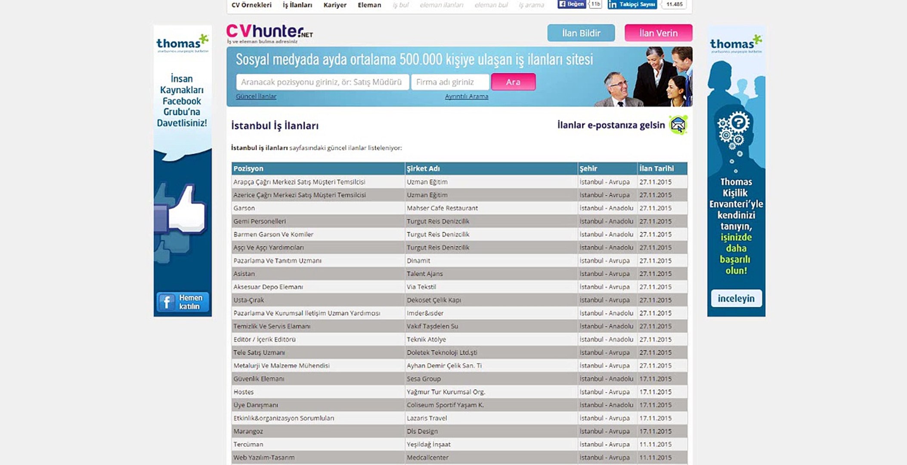
Task: Click the CVhunter.net logo
Action: [x=269, y=33]
